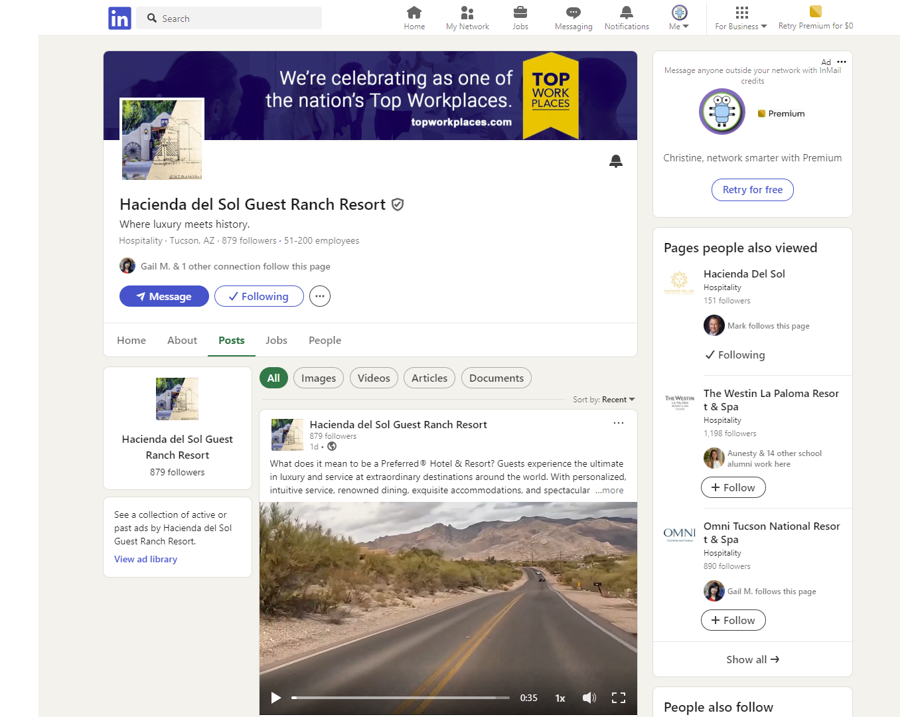The width and height of the screenshot is (916, 717).
Task: Play the video
Action: coord(276,698)
